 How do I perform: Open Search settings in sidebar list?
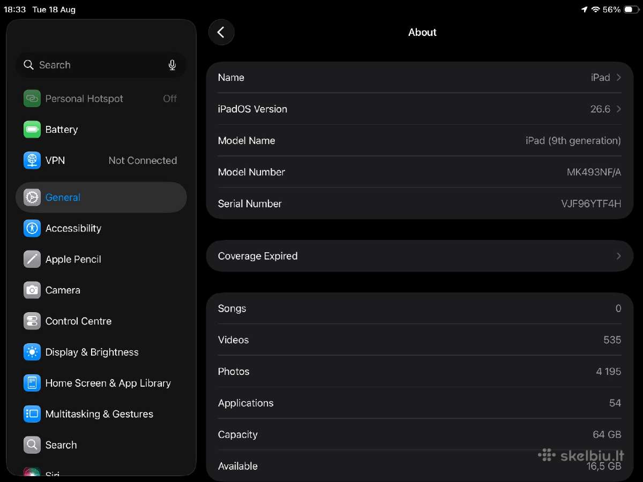[101, 445]
